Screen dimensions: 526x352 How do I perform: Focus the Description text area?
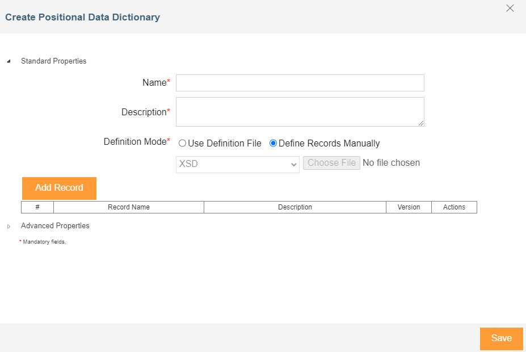pos(300,111)
